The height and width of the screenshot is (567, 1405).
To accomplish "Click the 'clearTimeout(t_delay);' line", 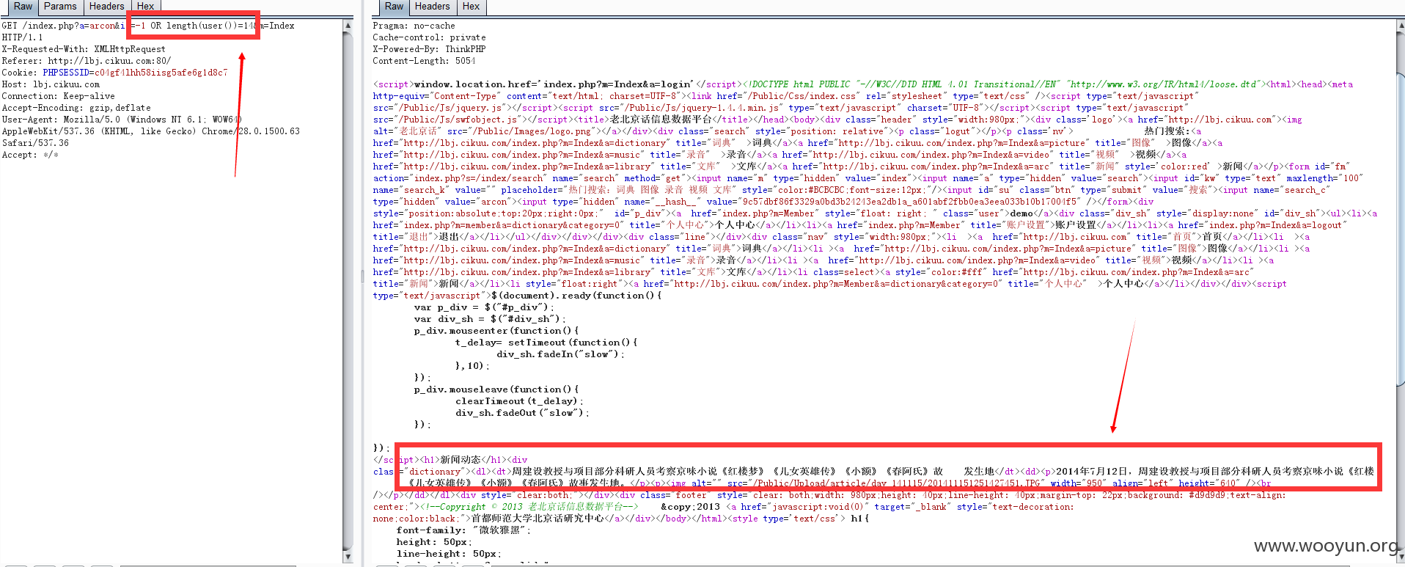I will tap(519, 401).
